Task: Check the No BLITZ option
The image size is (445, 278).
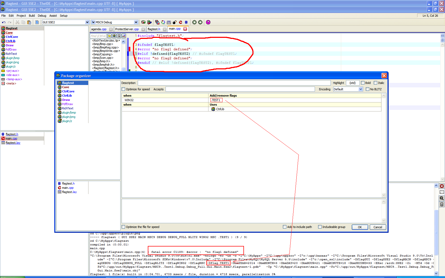Action: click(367, 89)
